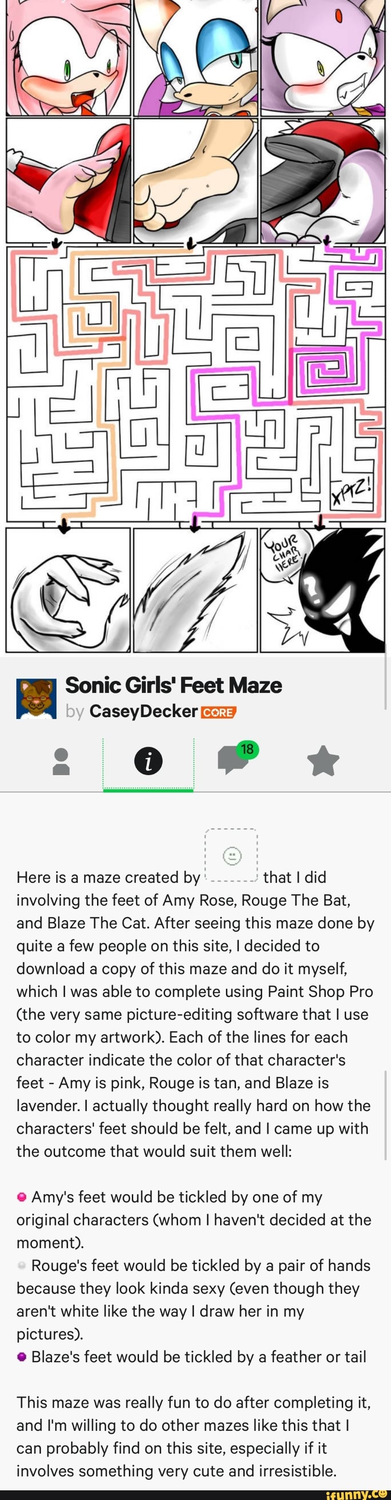391x1500 pixels.
Task: Click the gray scrollbar beside the title
Action: click(385, 681)
